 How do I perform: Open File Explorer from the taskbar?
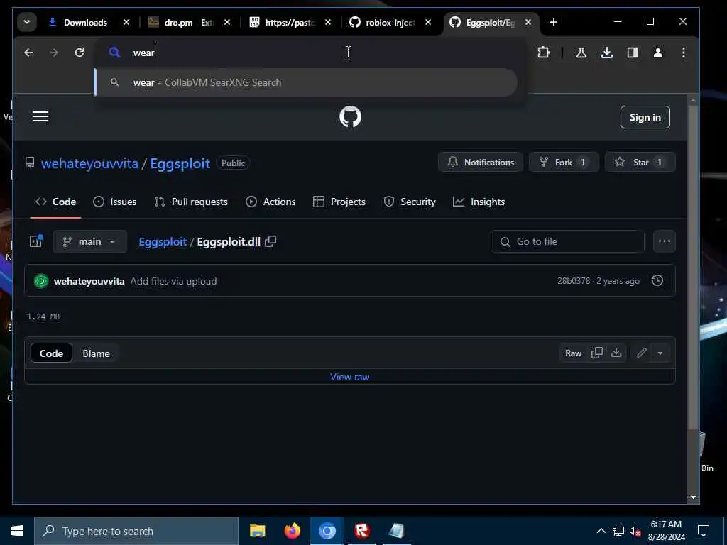click(x=257, y=531)
